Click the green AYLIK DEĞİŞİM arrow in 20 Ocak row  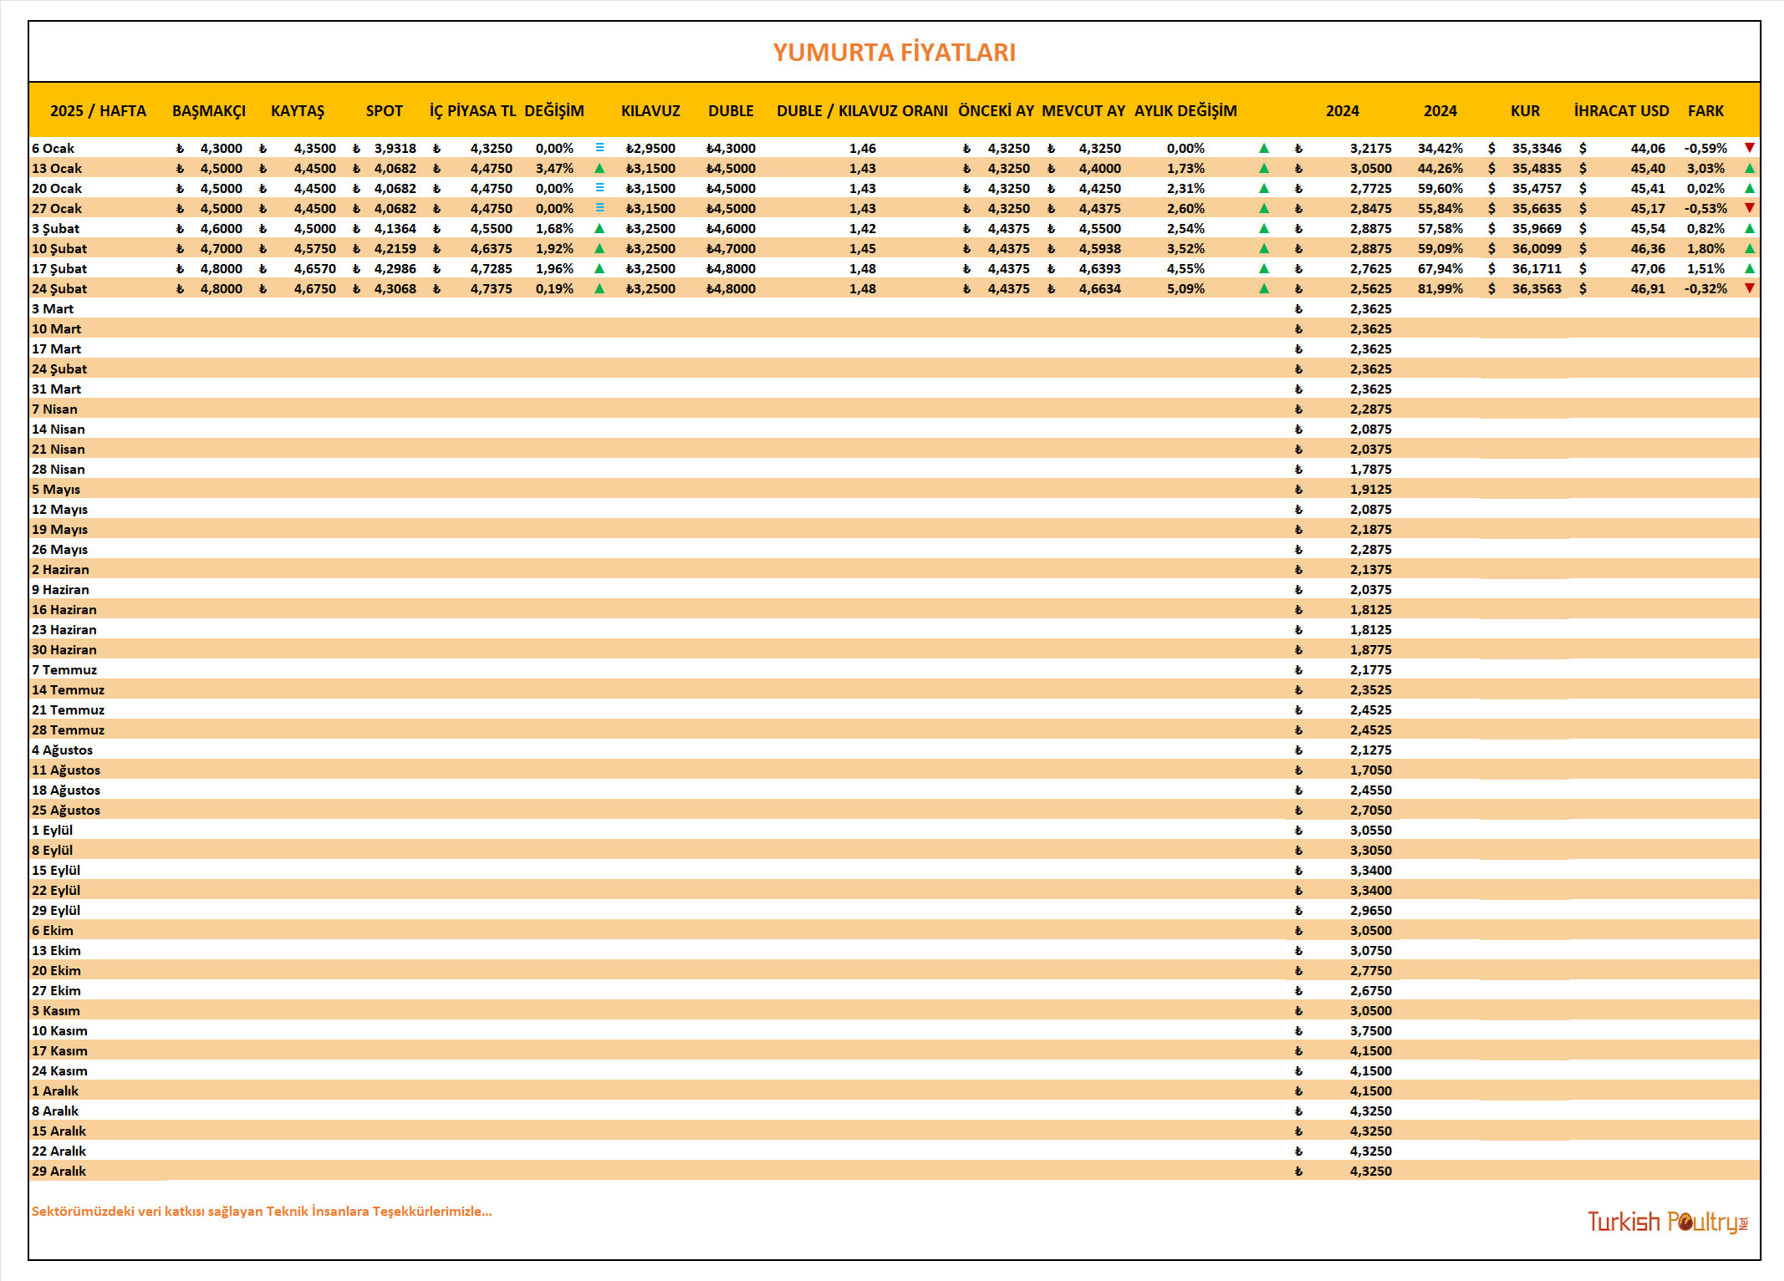click(1264, 188)
